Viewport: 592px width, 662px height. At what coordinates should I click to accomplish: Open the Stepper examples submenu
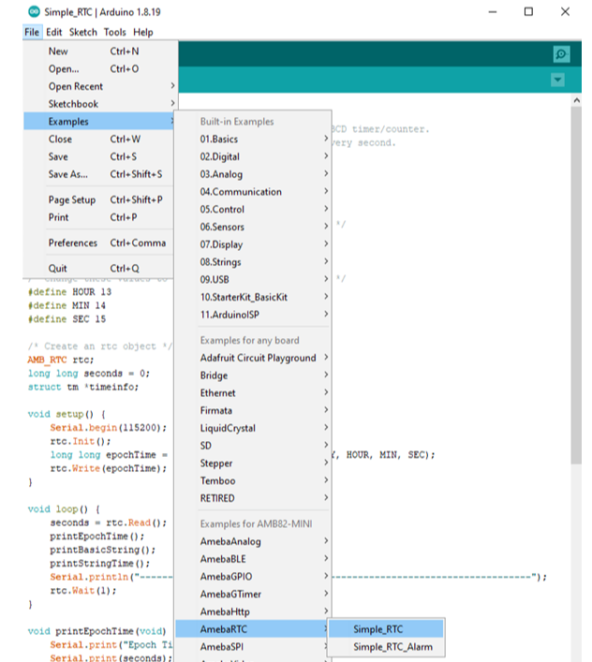click(253, 463)
